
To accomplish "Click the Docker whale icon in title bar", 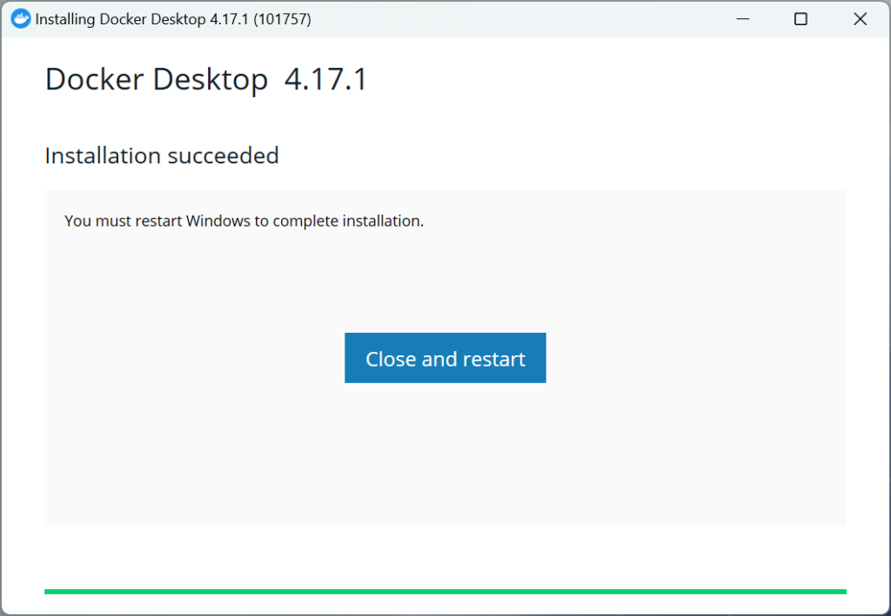I will coord(21,19).
